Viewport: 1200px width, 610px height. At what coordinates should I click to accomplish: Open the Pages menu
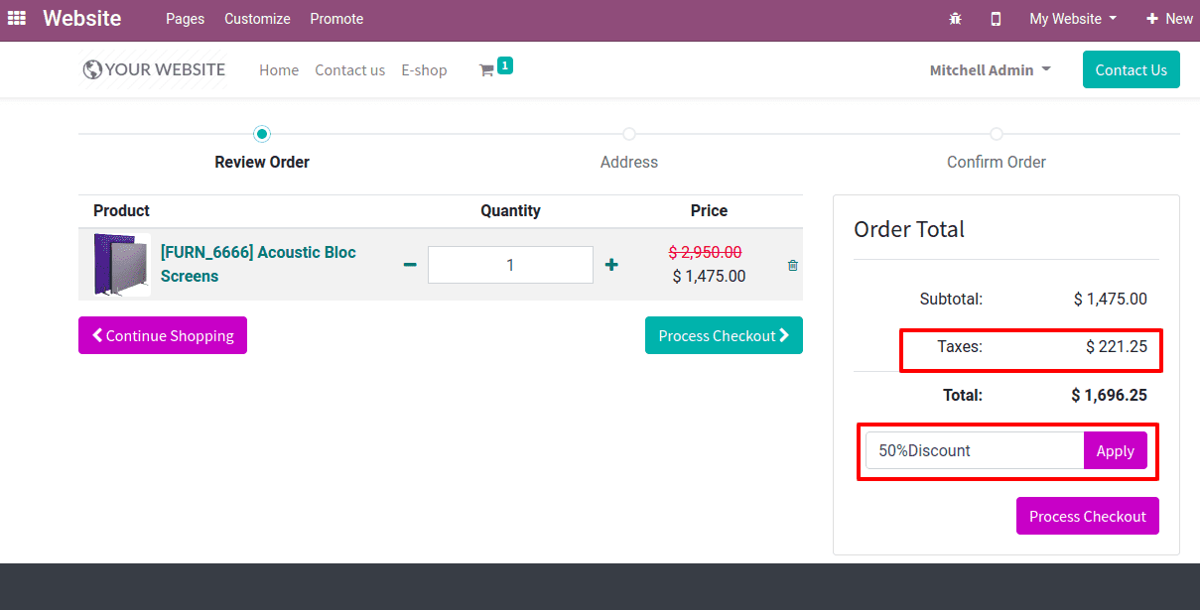pos(186,19)
